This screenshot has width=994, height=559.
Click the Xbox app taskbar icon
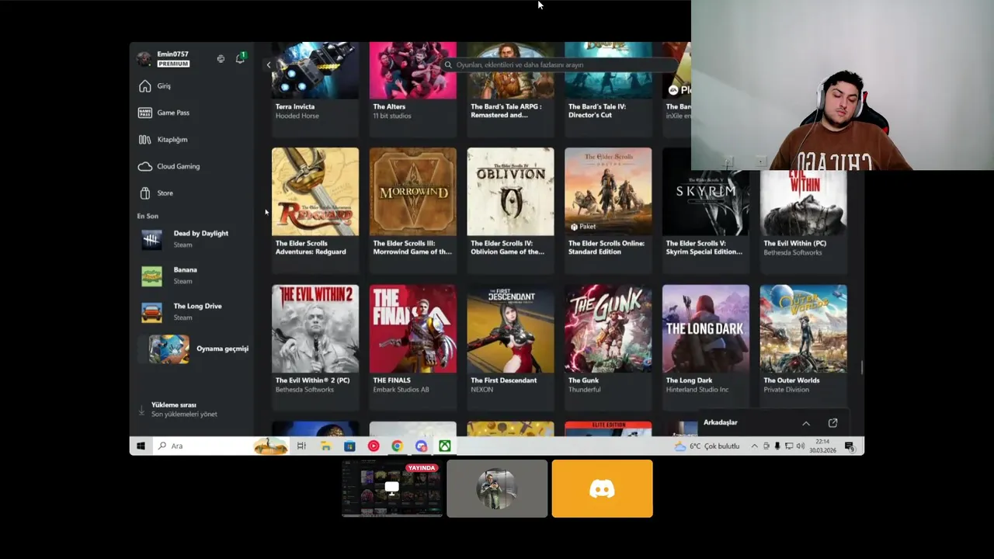(445, 446)
